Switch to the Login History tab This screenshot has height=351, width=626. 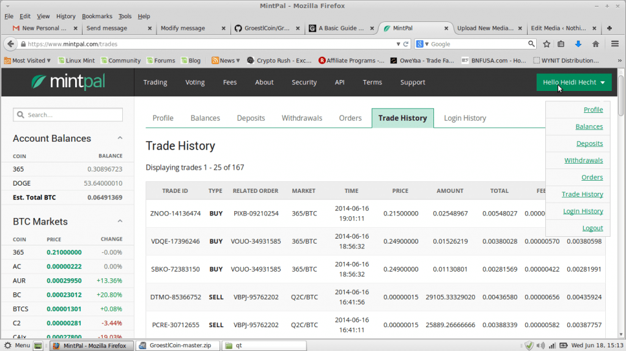(465, 118)
